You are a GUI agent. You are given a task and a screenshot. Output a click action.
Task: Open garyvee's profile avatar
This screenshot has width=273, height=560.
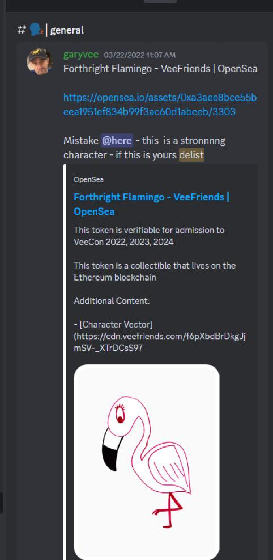(39, 61)
